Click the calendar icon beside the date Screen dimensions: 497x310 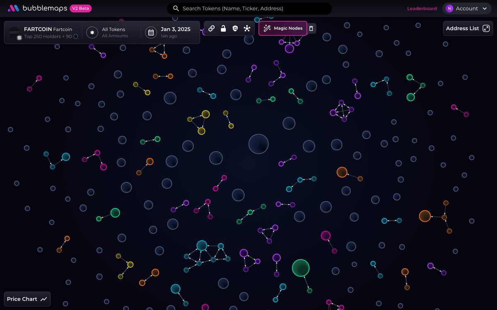(151, 32)
